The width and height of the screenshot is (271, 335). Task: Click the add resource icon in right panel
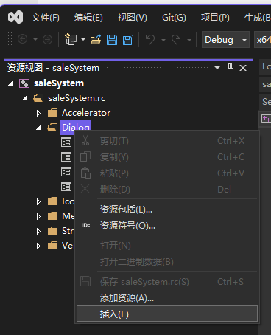[x=266, y=120]
